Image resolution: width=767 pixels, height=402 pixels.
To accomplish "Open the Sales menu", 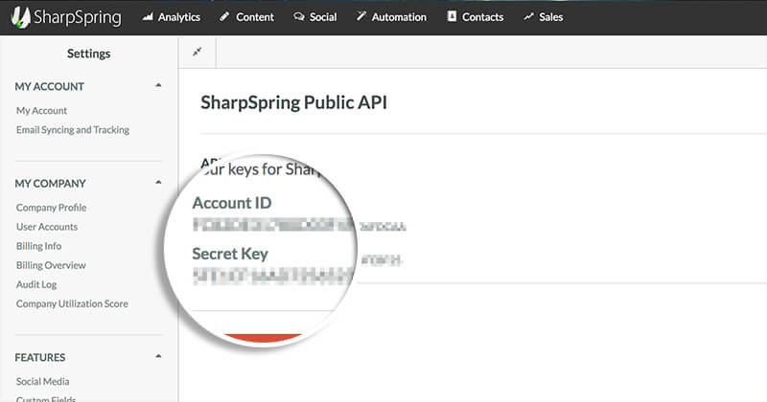I will click(543, 17).
